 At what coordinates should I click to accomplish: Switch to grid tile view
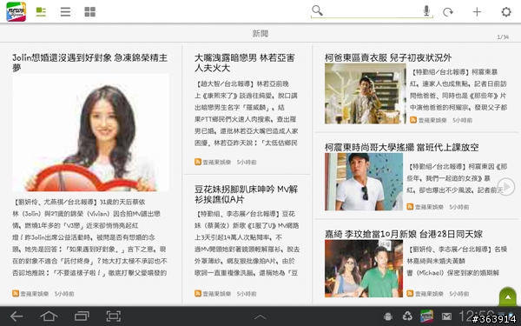pyautogui.click(x=89, y=12)
